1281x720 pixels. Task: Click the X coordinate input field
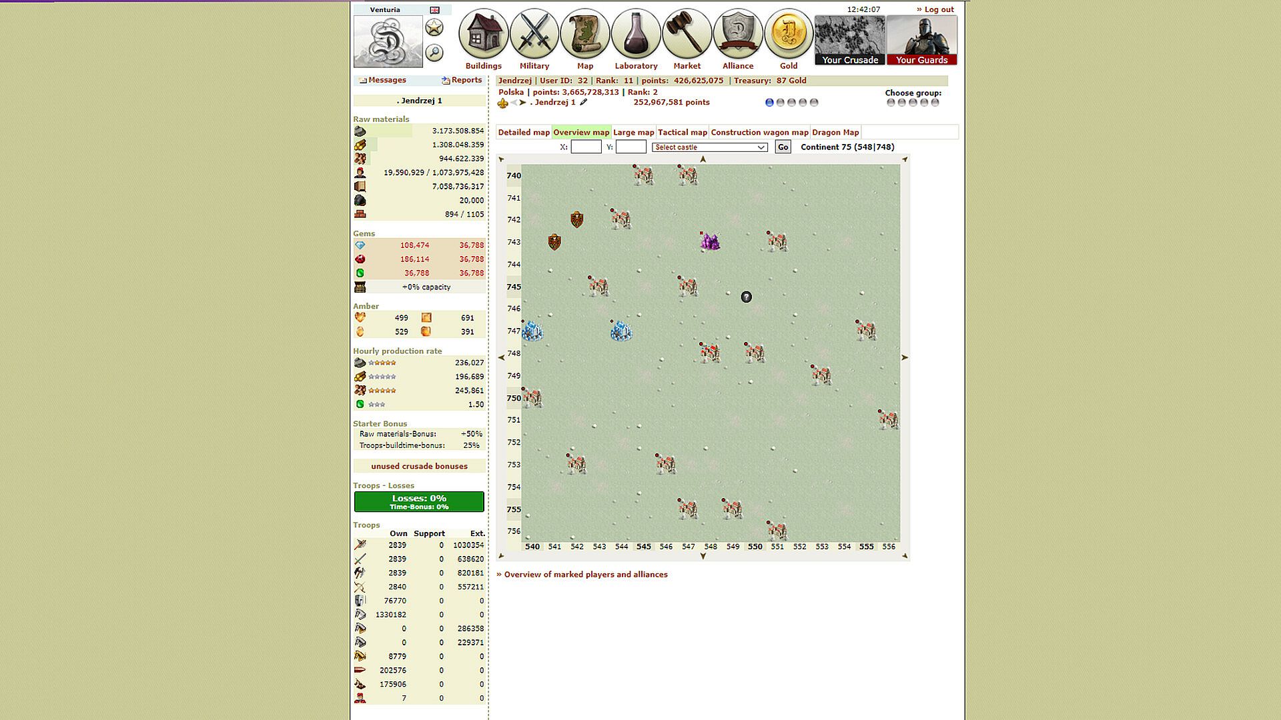tap(586, 147)
